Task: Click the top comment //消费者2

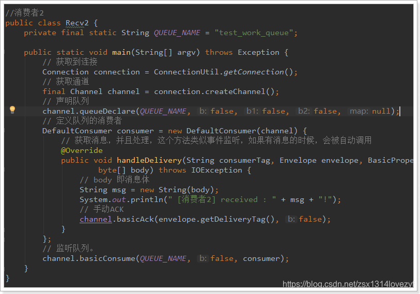Action: click(25, 12)
